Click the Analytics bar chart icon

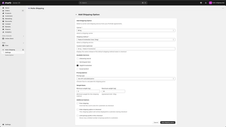(x=3, y=32)
